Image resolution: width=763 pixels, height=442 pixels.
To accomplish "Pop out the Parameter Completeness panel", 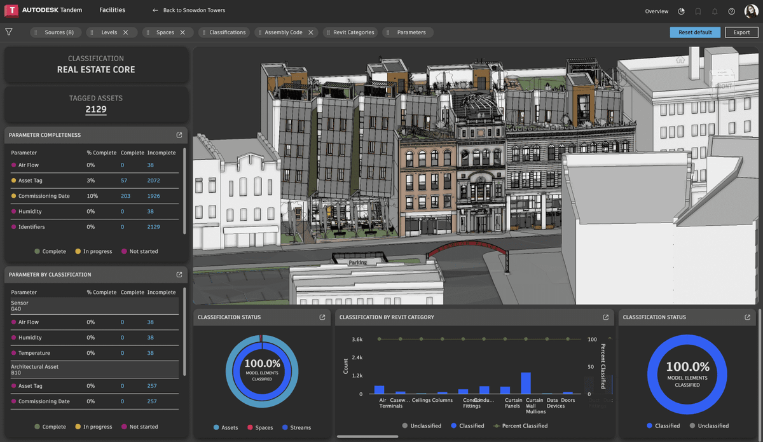I will tap(179, 135).
